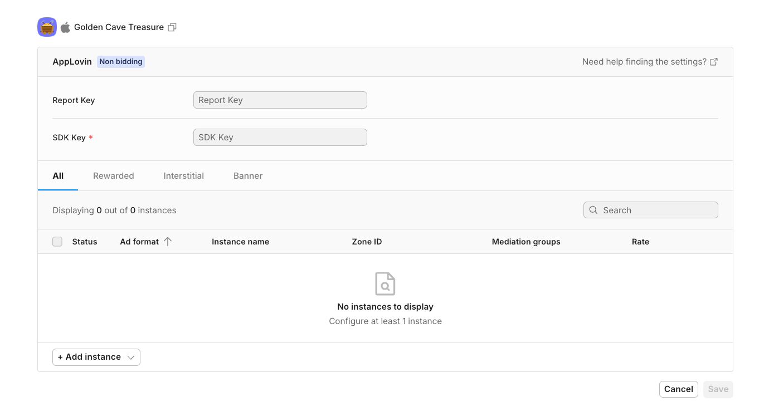764x416 pixels.
Task: Select the All tab
Action: (x=58, y=176)
